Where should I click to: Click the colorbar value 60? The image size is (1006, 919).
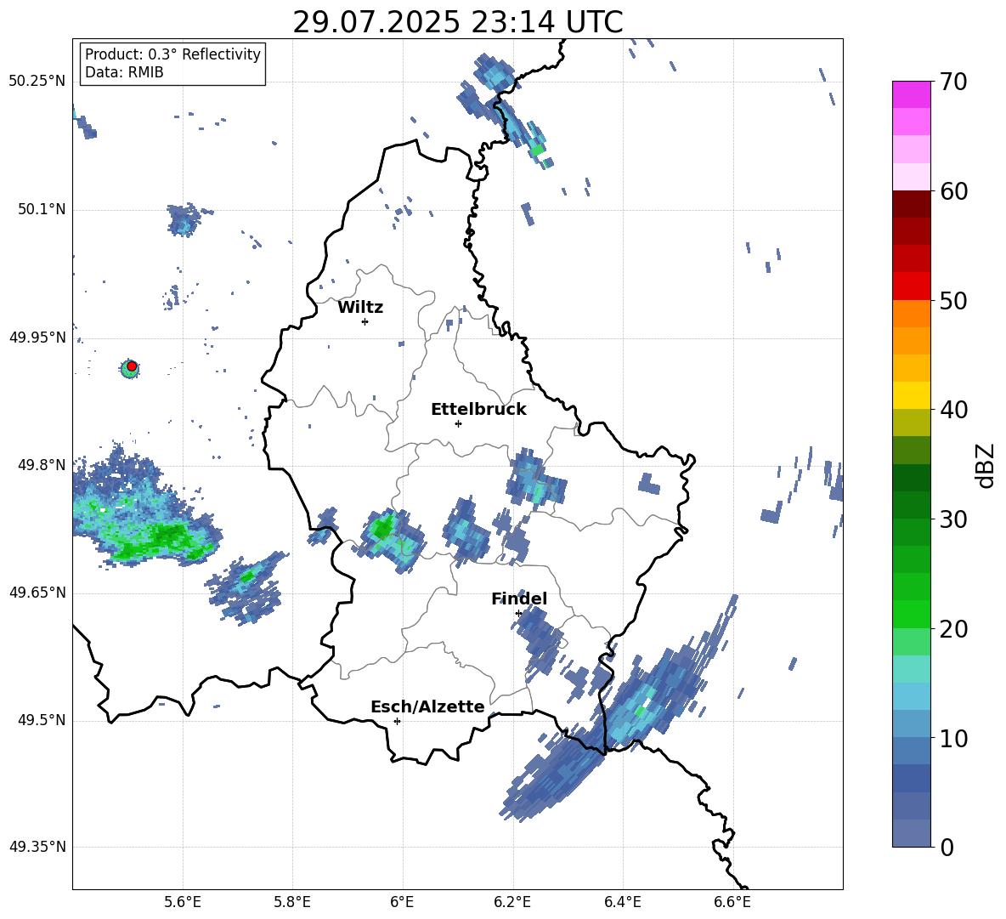[x=953, y=191]
